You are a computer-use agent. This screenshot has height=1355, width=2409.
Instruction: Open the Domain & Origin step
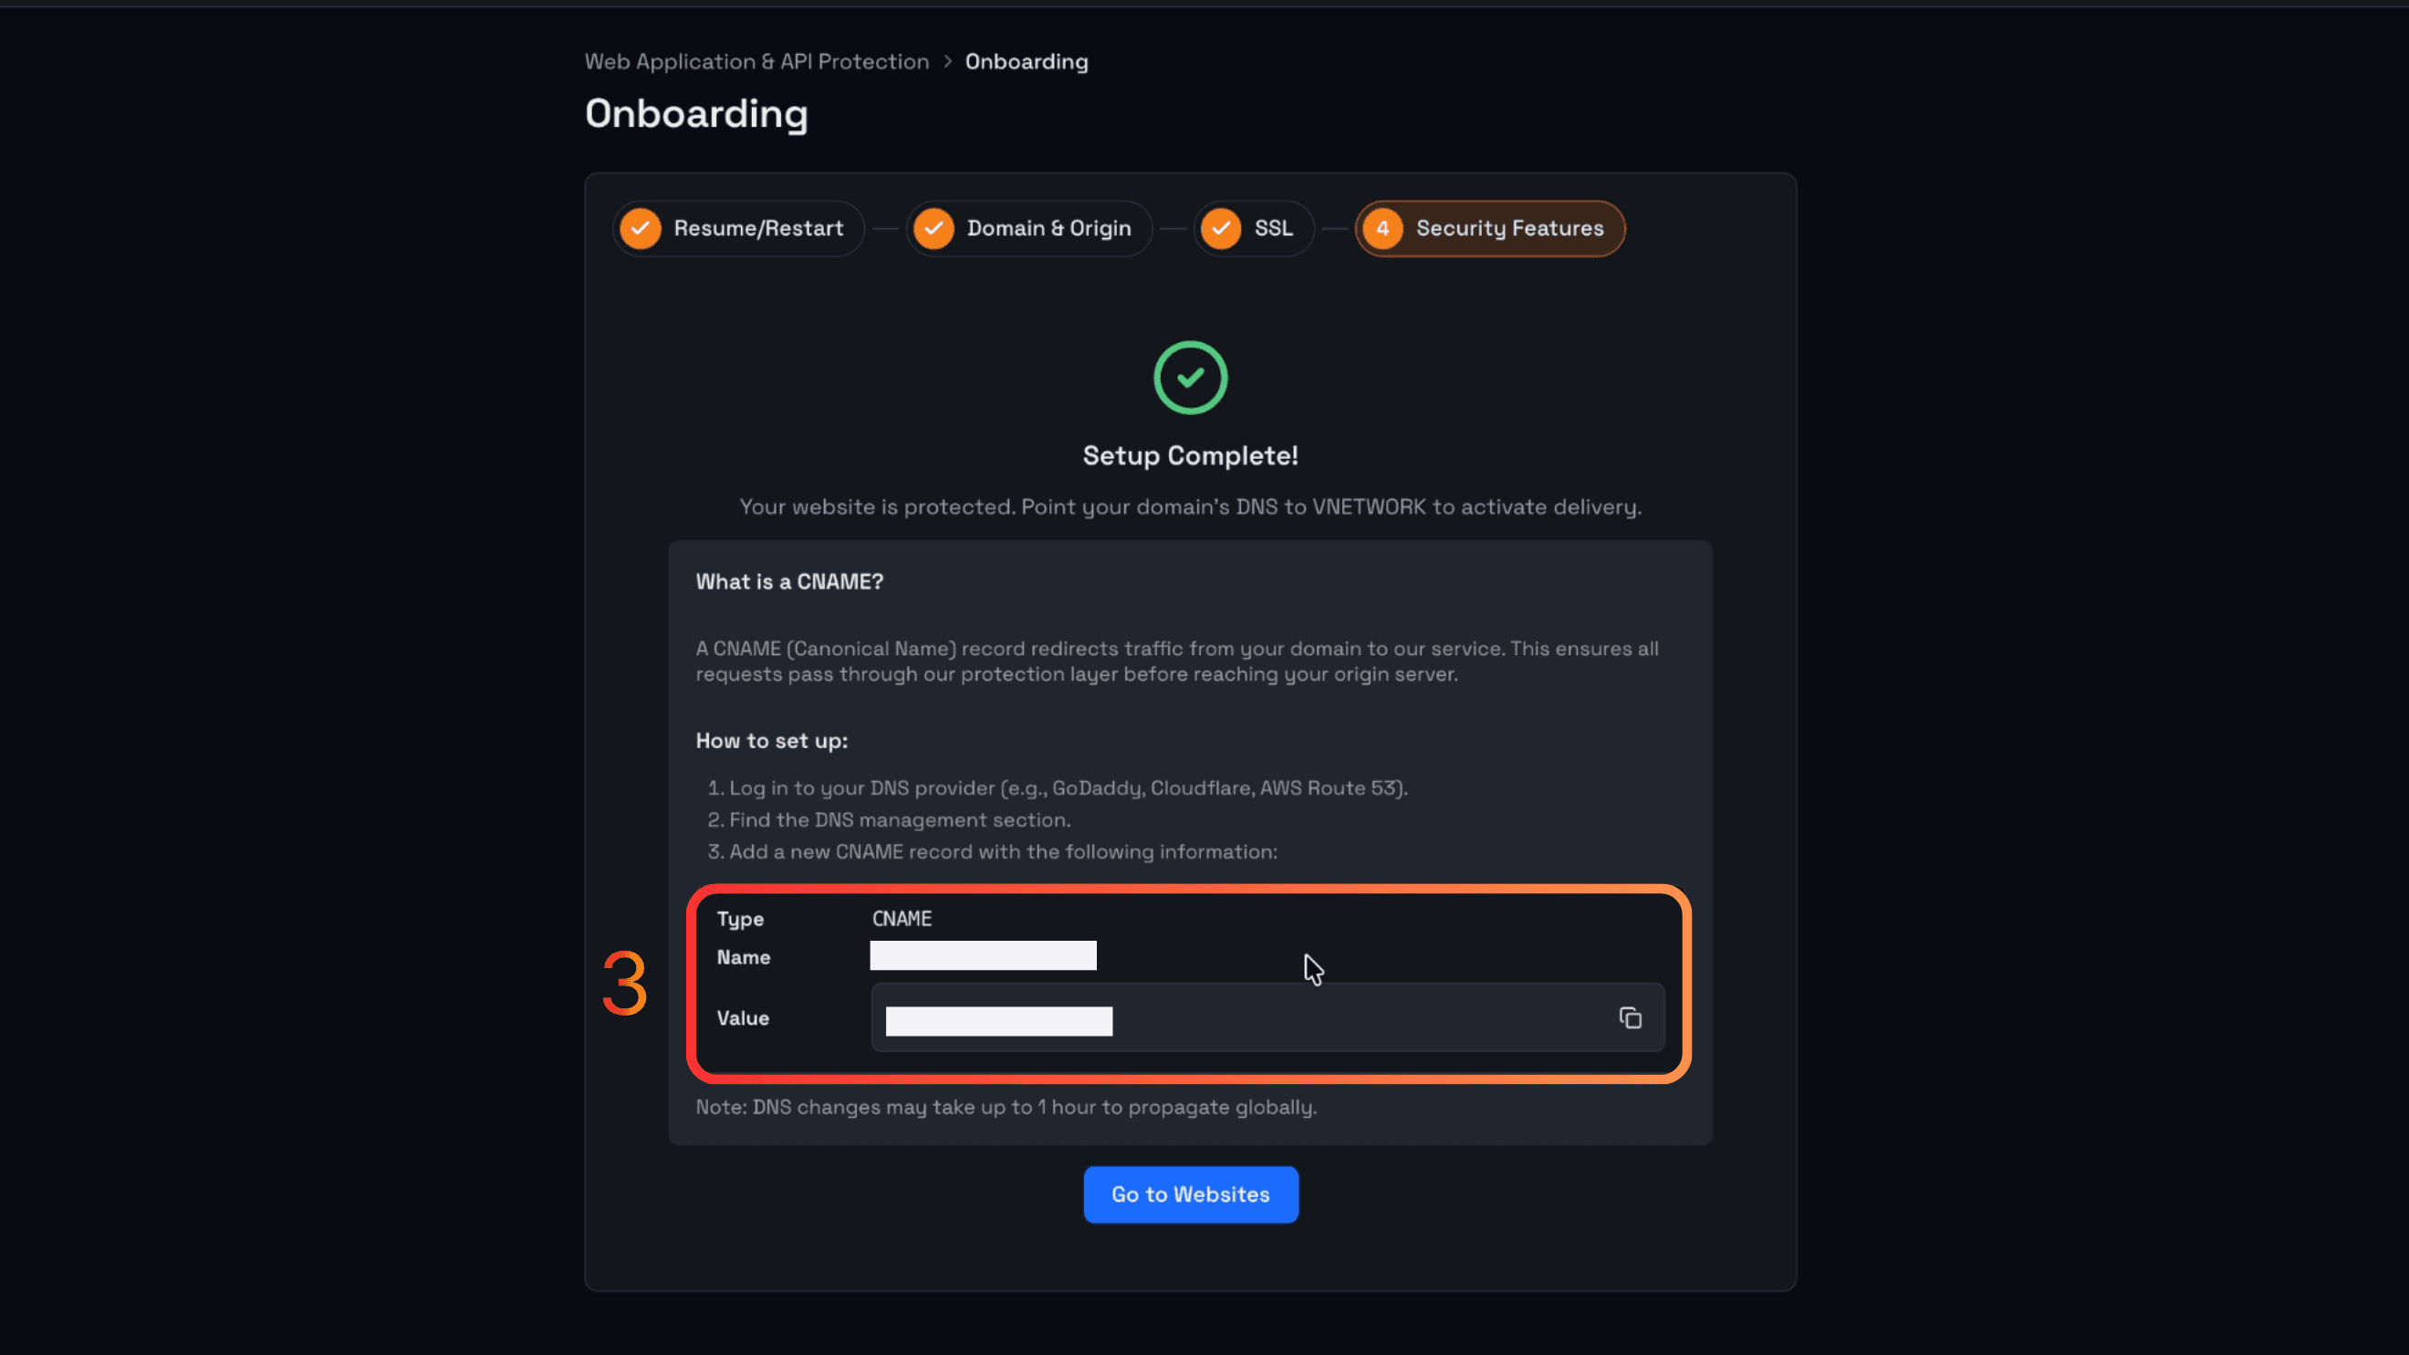(1028, 228)
